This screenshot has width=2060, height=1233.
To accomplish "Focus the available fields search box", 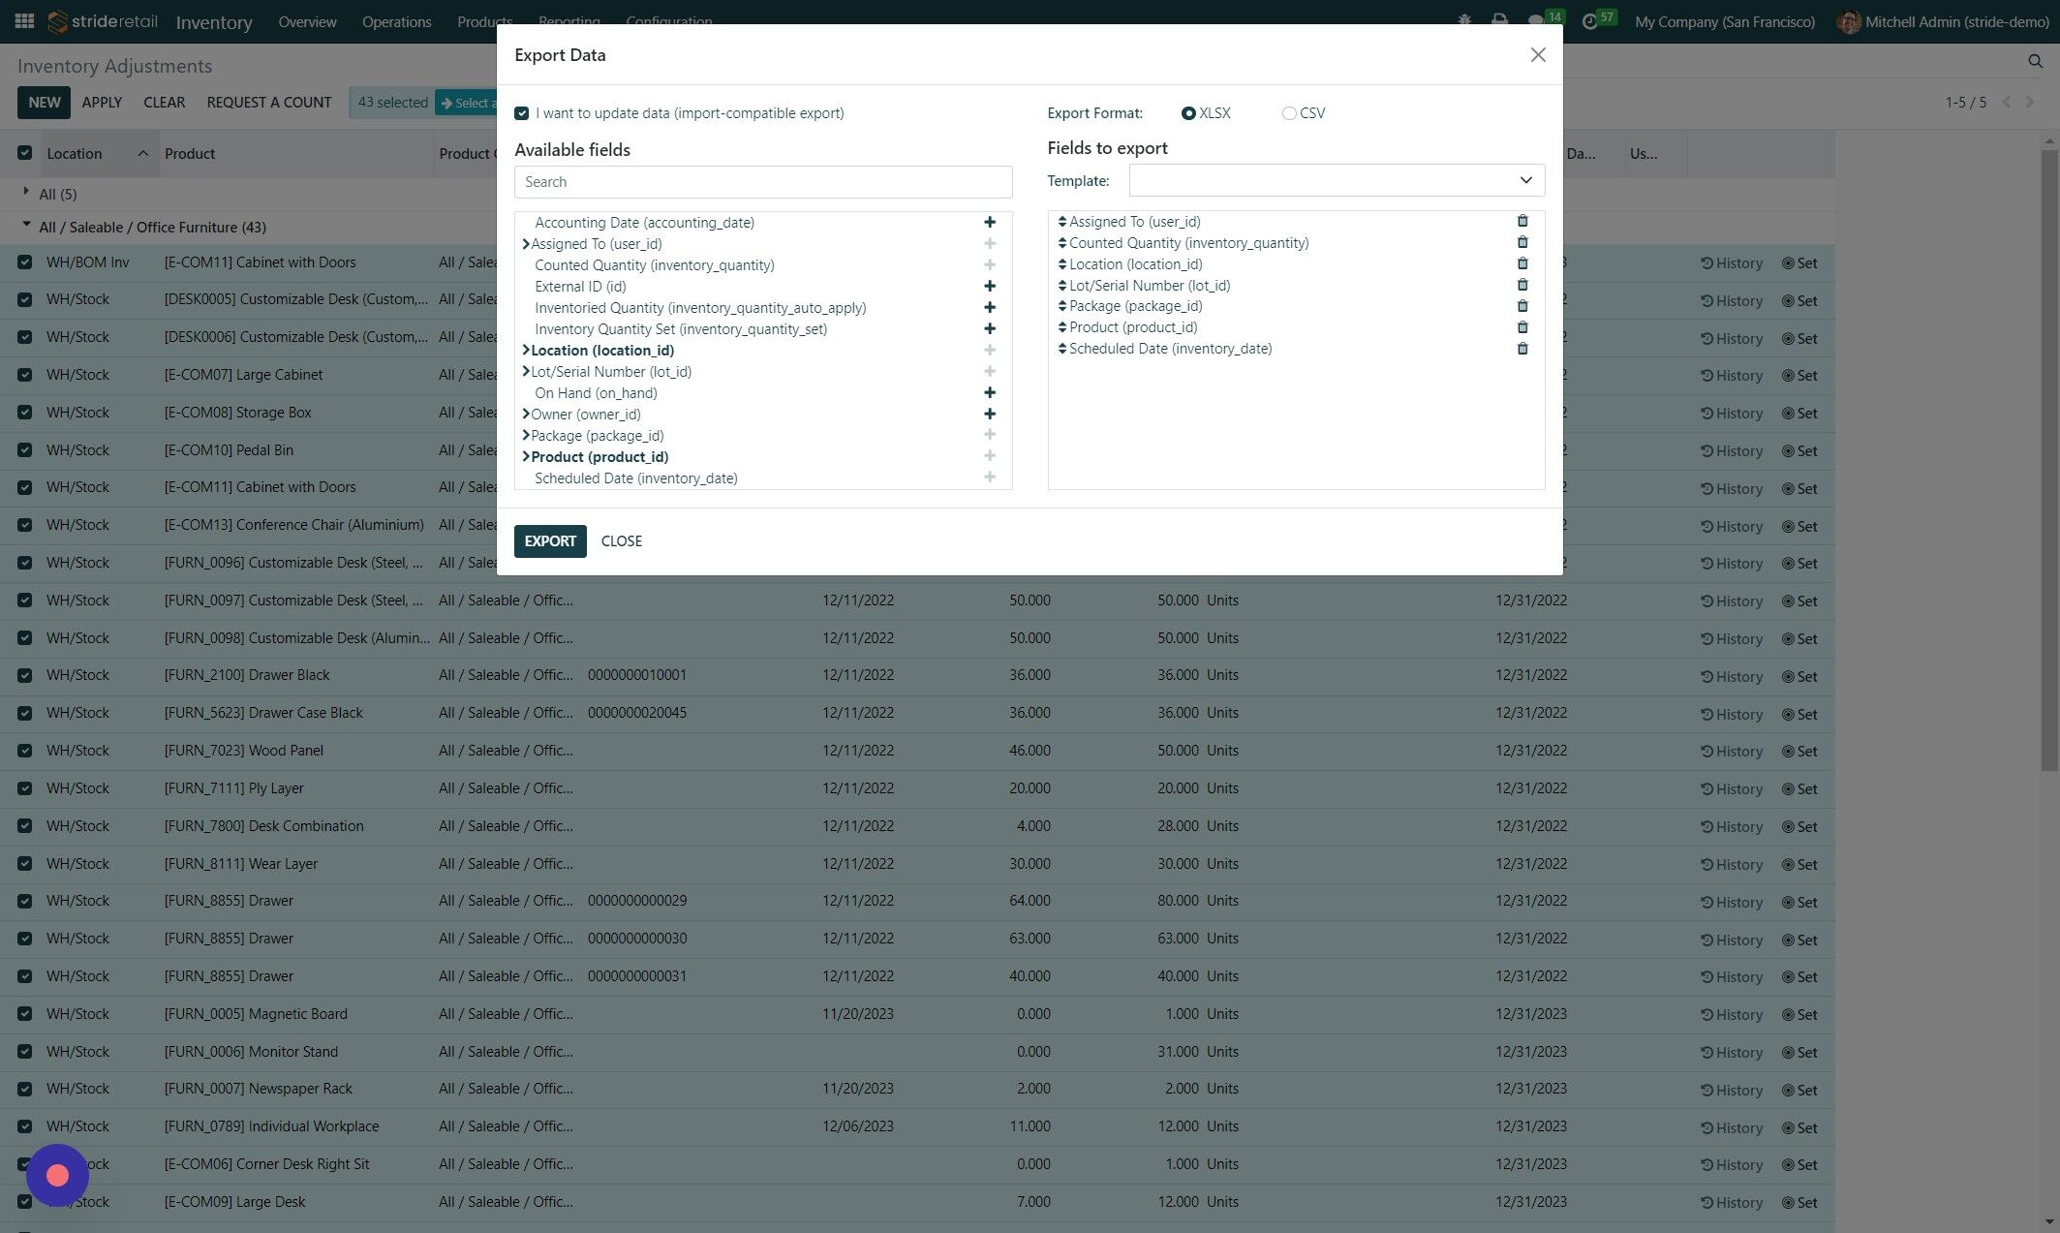I will click(x=762, y=182).
